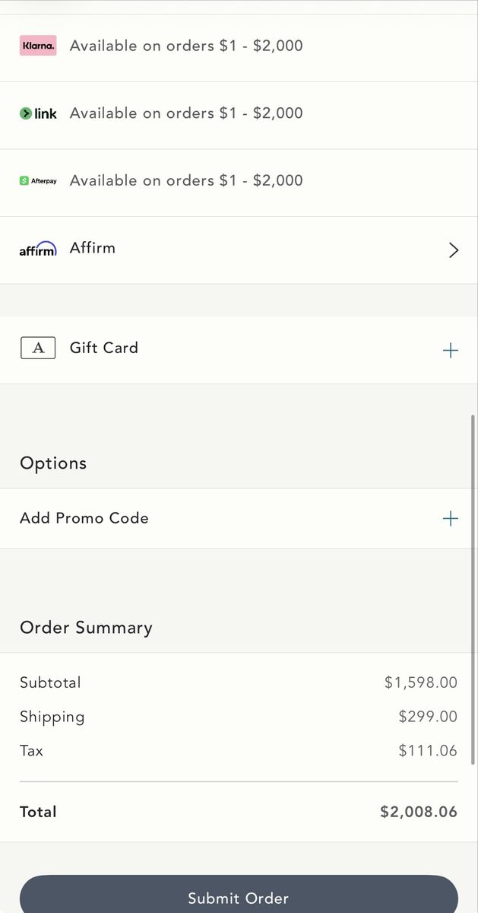Click the Order Summary heading

(86, 628)
